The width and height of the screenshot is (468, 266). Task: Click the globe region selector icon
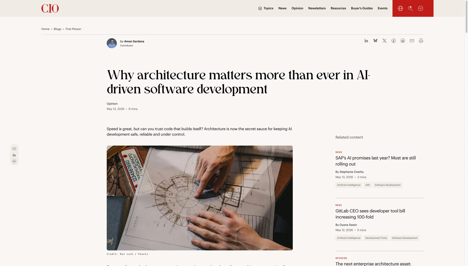point(400,8)
